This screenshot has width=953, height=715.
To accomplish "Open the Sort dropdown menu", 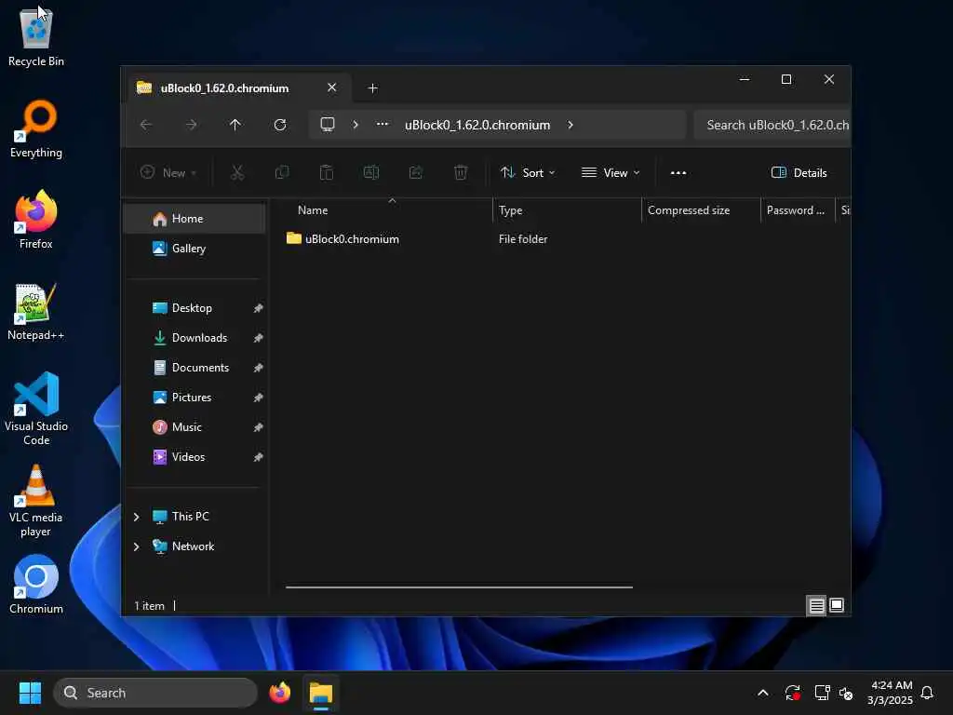I will coord(528,172).
